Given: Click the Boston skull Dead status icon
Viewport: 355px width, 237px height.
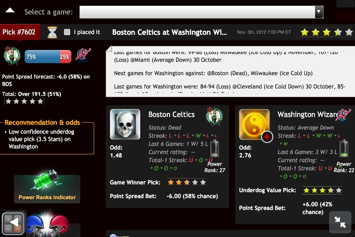Looking at the screenshot, I should coord(125,124).
